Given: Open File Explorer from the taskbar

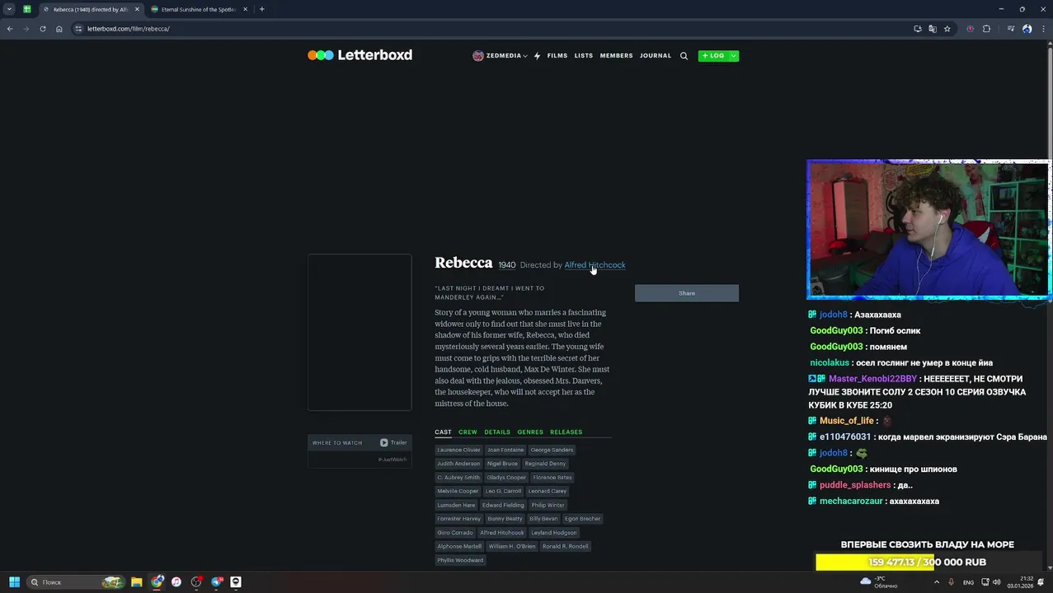Looking at the screenshot, I should [137, 582].
